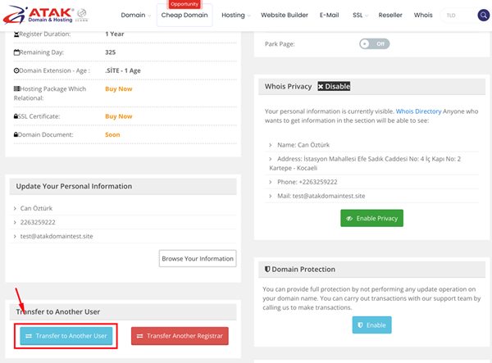Click the calendar icon beside Remaining Day

click(16, 52)
